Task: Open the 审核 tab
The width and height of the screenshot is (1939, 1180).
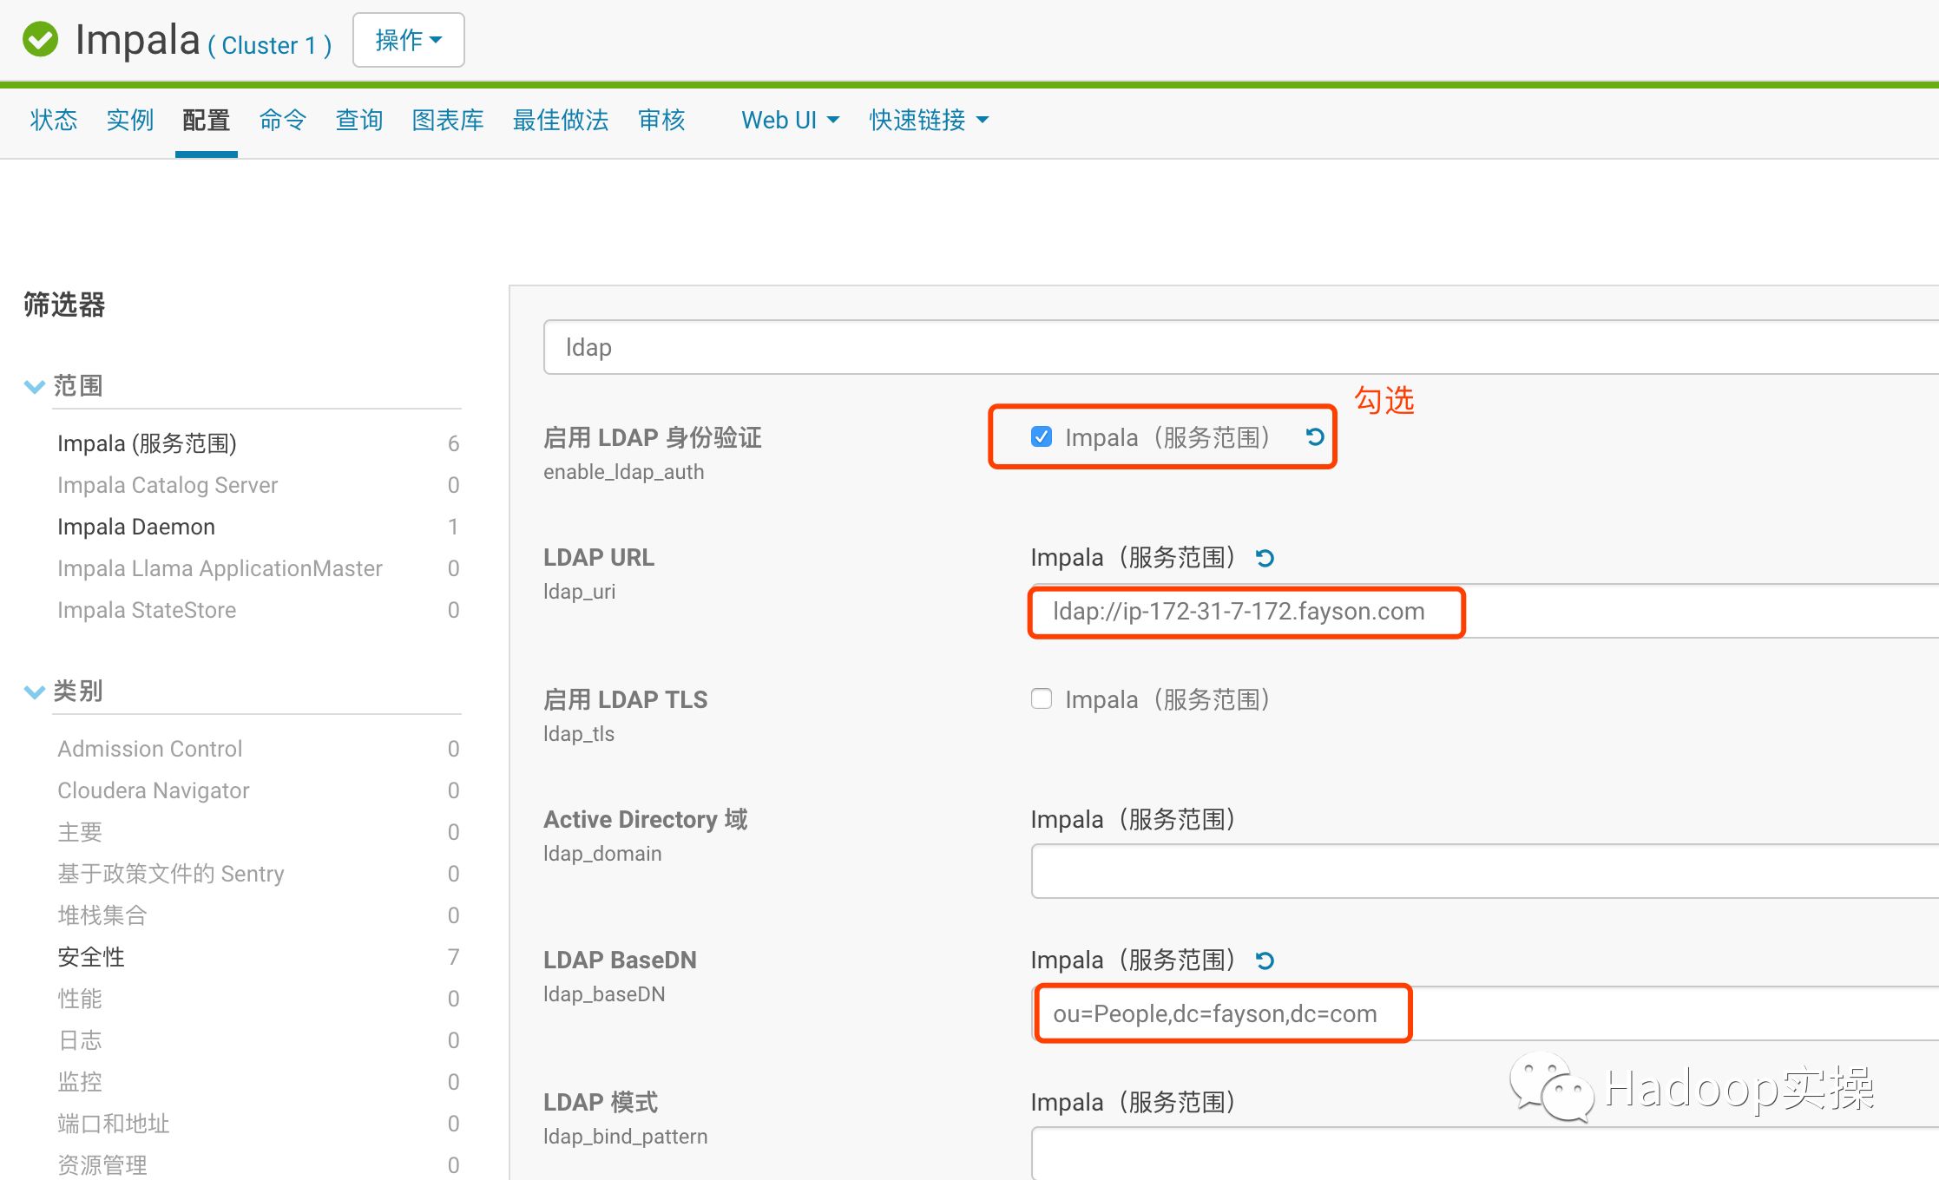Action: click(x=661, y=120)
